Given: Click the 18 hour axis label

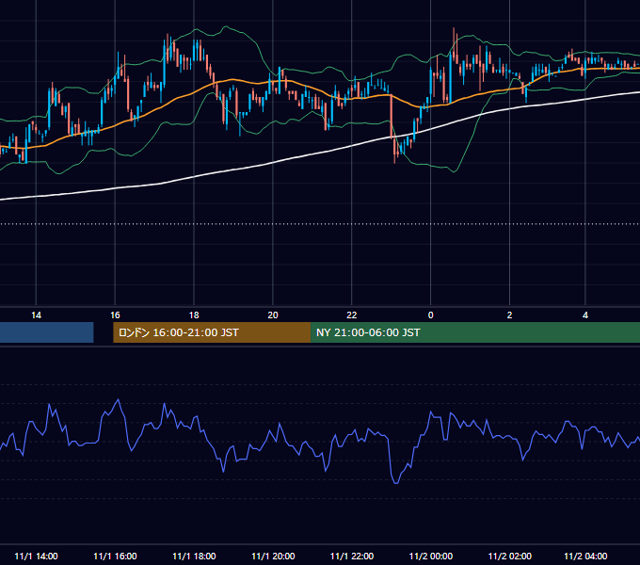Looking at the screenshot, I should tap(194, 315).
